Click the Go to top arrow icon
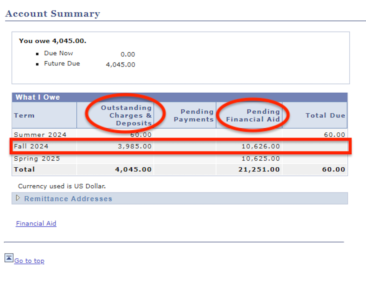366x297 pixels. point(9,257)
